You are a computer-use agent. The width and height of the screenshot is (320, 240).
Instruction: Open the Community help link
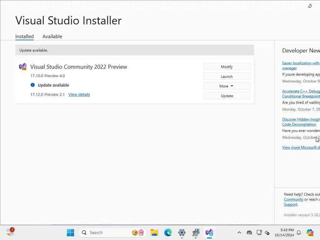coord(293,199)
